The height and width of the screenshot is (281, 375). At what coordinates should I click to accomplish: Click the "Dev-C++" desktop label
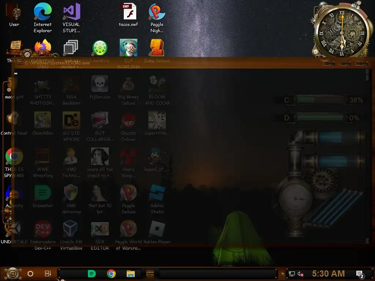(42, 248)
